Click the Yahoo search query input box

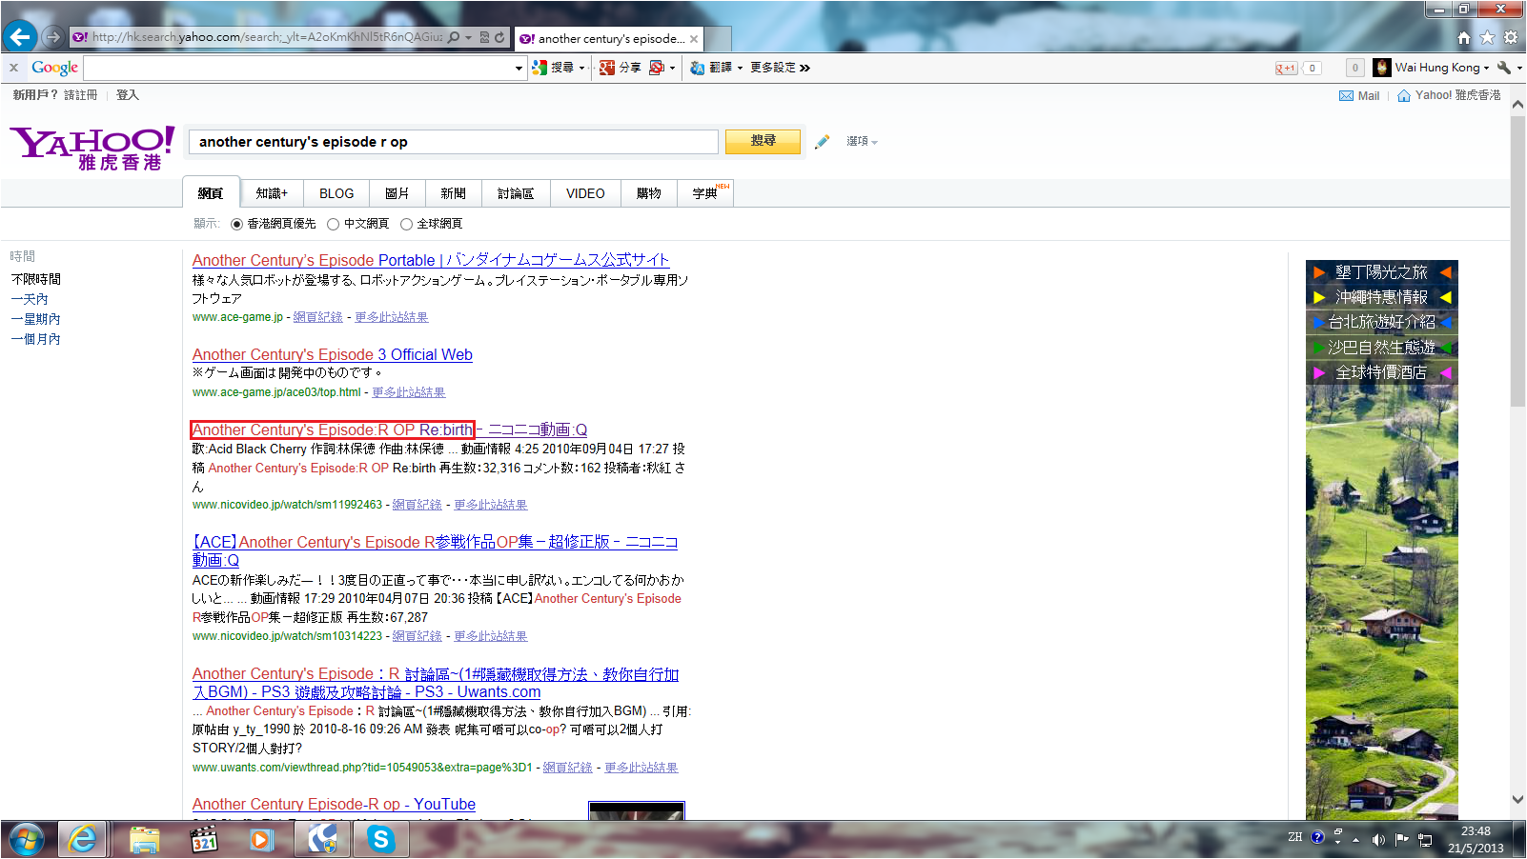454,142
